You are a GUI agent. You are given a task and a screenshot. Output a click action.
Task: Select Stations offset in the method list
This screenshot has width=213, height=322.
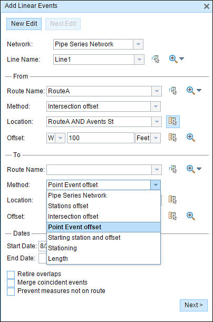(103, 206)
